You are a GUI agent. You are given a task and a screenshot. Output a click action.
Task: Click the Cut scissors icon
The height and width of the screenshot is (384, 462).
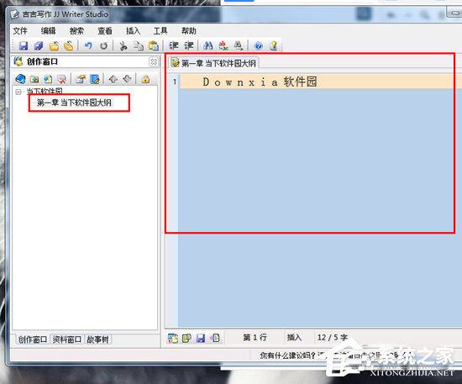click(123, 46)
